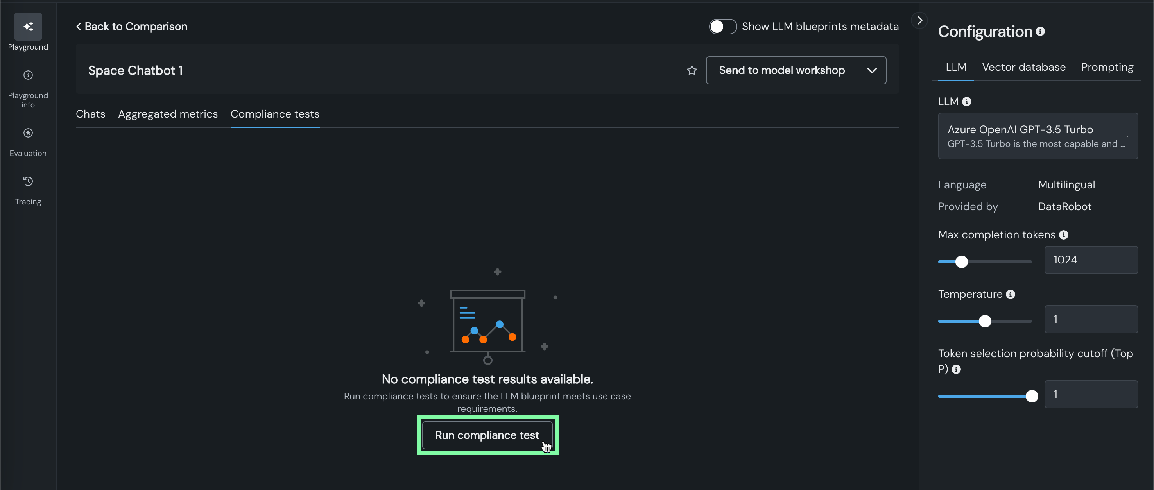Open the Playground sidebar icon
Viewport: 1154px width, 490px height.
tap(28, 27)
